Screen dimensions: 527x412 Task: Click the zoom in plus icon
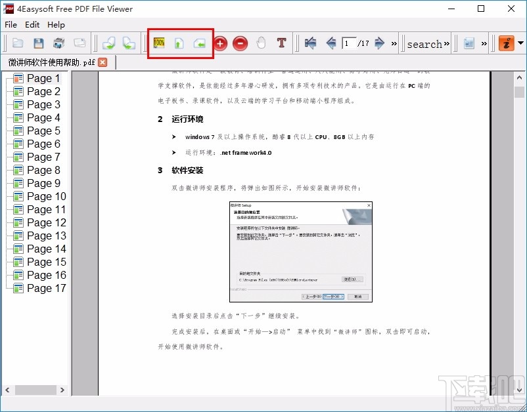click(221, 43)
